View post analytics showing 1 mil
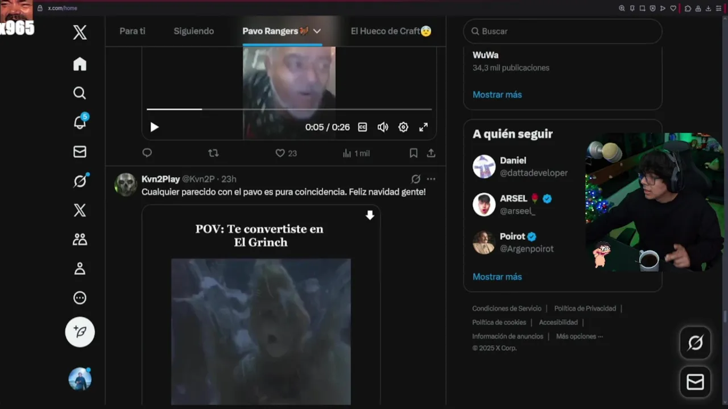This screenshot has height=409, width=728. click(356, 153)
